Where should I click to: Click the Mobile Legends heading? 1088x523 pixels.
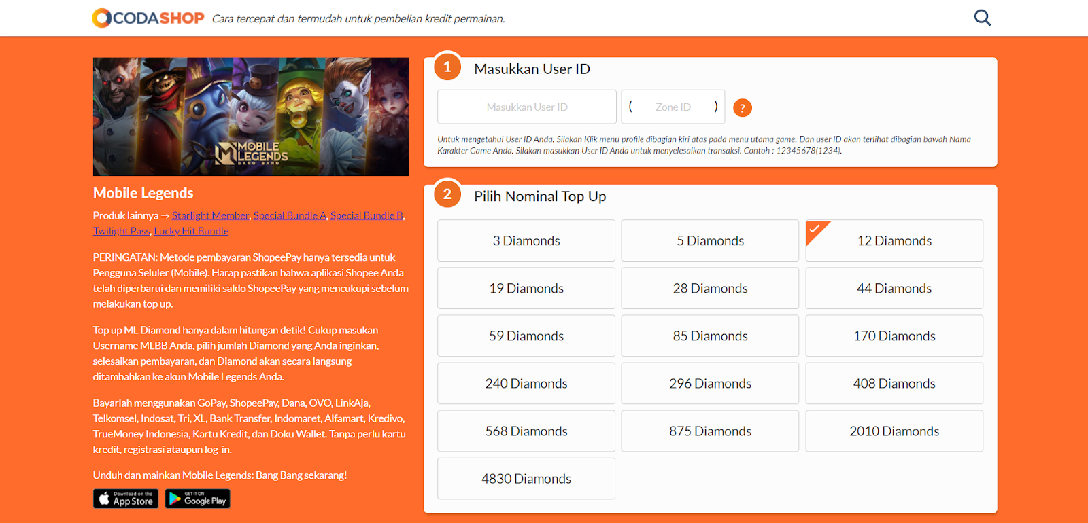click(143, 193)
